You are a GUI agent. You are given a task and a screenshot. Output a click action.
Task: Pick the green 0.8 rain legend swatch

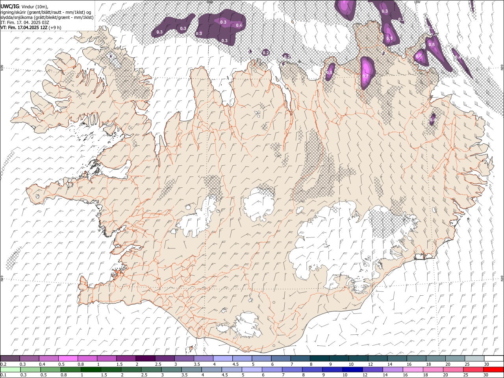[x=70, y=369]
